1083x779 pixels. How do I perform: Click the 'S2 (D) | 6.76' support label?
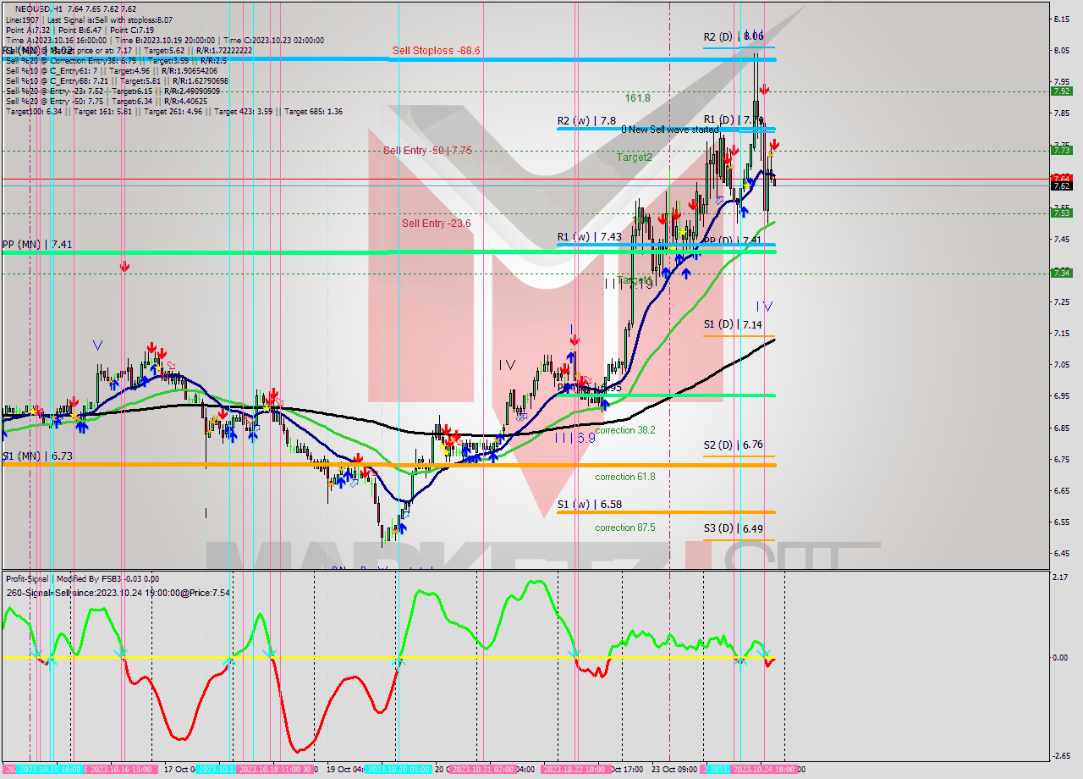tap(734, 445)
